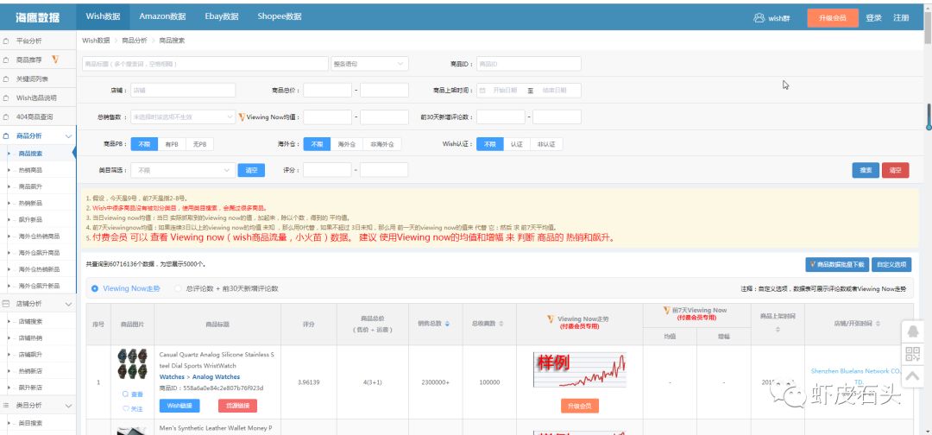Click 商品分析 in the breadcrumb
The width and height of the screenshot is (932, 435).
click(135, 41)
